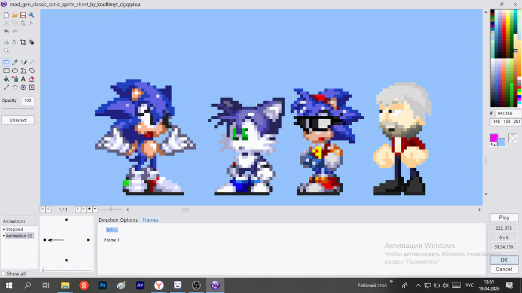Viewport: 522px width, 293px height.
Task: Click the Delete X icon
Action: [x=31, y=23]
